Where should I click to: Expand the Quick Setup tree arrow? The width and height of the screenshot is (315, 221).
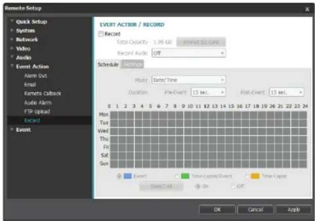(12, 21)
